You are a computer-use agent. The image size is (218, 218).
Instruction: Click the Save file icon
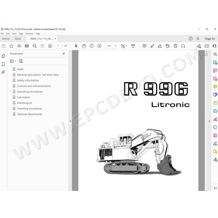[4, 46]
